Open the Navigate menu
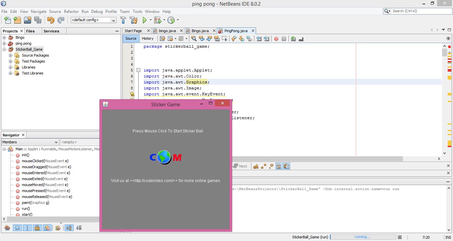Image resolution: width=453 pixels, height=241 pixels. [x=39, y=11]
